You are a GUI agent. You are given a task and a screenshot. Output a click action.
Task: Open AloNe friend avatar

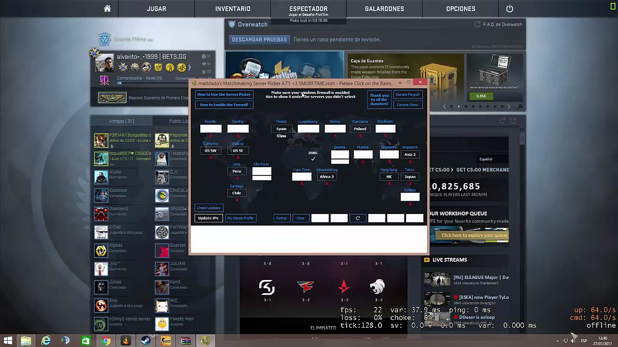(101, 177)
